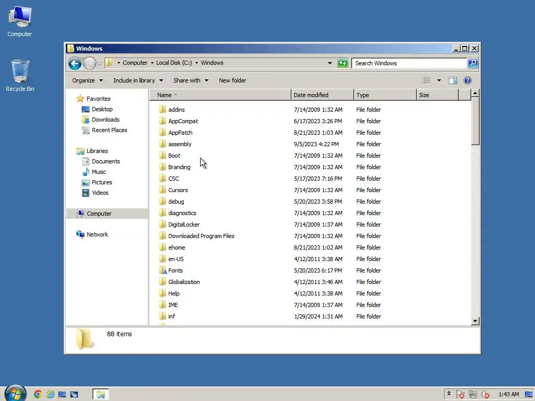Expand dropdown arrow after Computer breadcrumb
535x401 pixels.
point(152,63)
